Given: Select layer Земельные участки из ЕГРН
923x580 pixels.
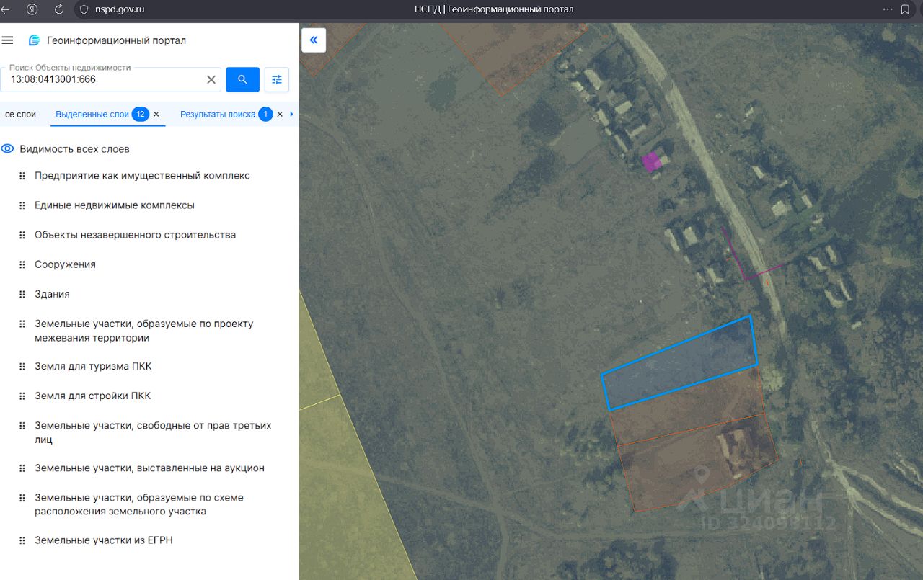Looking at the screenshot, I should click(104, 540).
